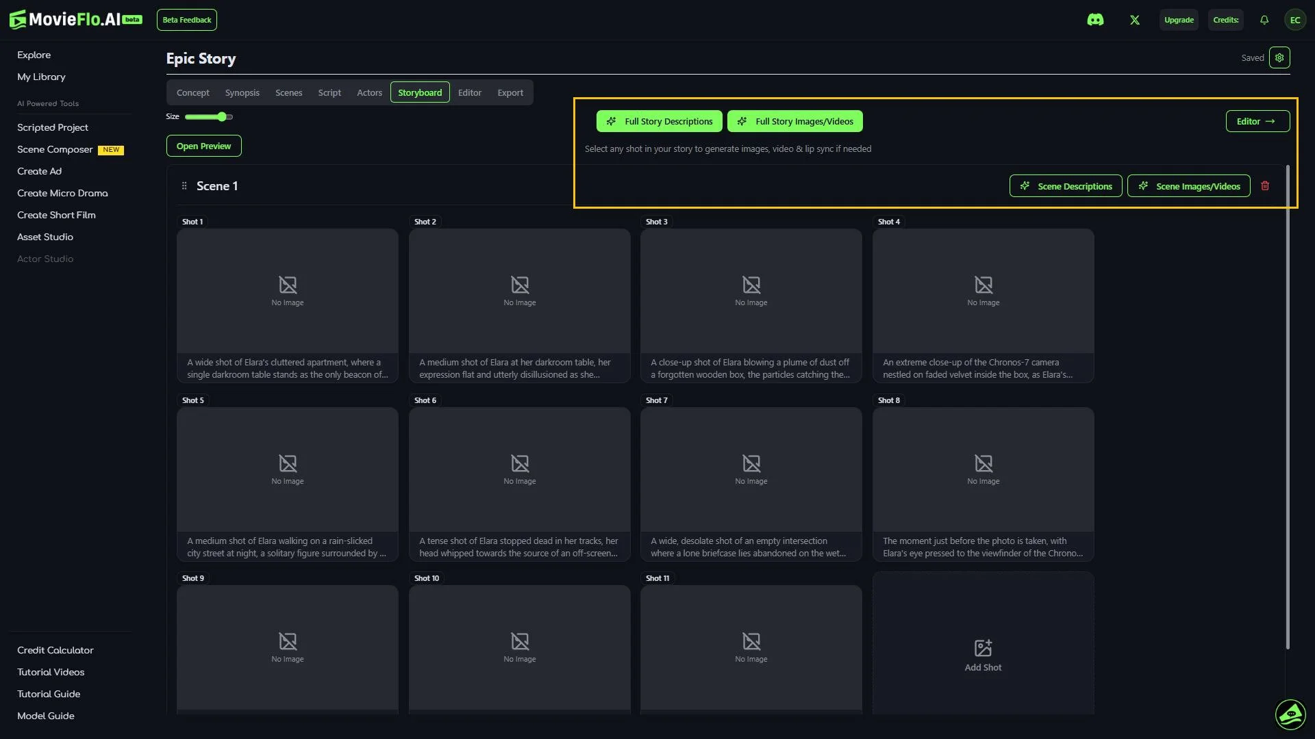Open the notifications bell
1315x739 pixels.
[1264, 20]
